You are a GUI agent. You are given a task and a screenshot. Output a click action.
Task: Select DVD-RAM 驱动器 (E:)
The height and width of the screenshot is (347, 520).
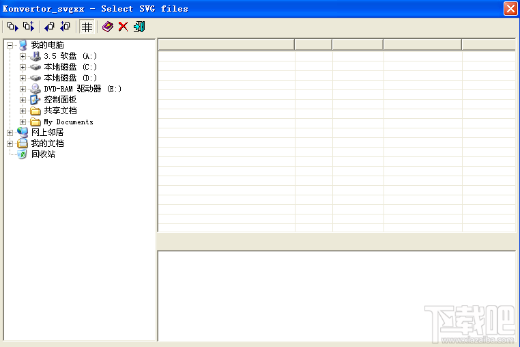(83, 89)
